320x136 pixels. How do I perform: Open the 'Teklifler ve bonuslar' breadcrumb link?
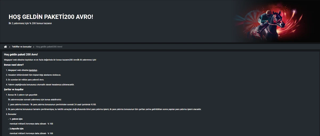tap(22, 47)
